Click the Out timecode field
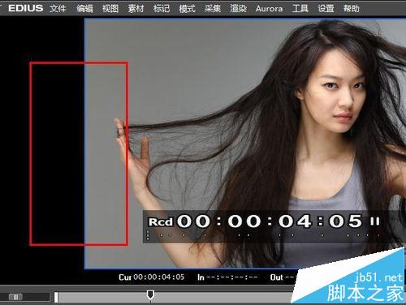Image resolution: width=406 pixels, height=305 pixels. coord(282,277)
